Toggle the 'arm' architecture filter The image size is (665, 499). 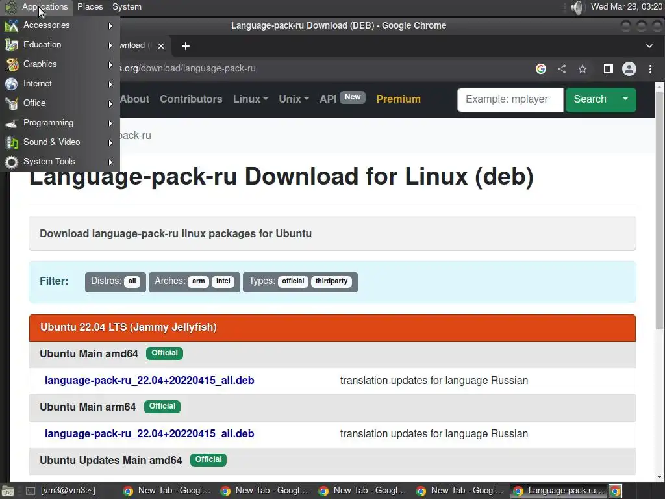(x=198, y=281)
